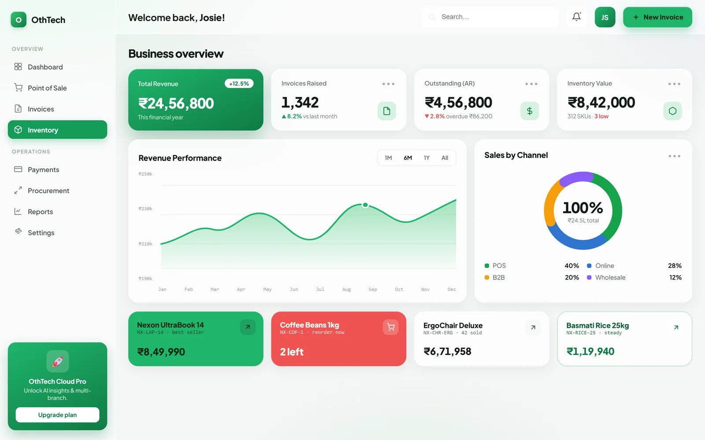Click the +12.5% revenue badge
The width and height of the screenshot is (705, 440).
click(x=239, y=84)
